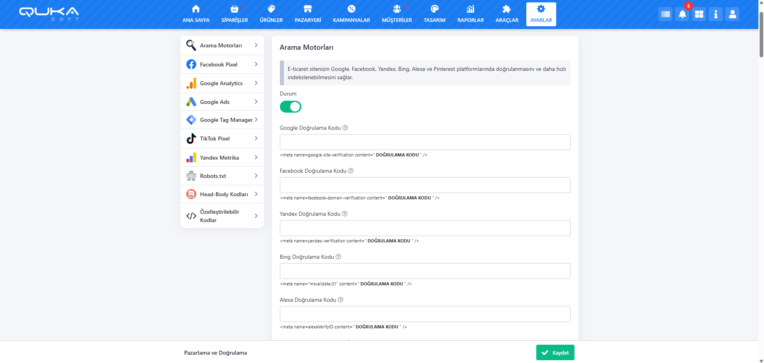Image resolution: width=764 pixels, height=363 pixels.
Task: Open Robots.txt sidebar section
Action: (x=222, y=176)
